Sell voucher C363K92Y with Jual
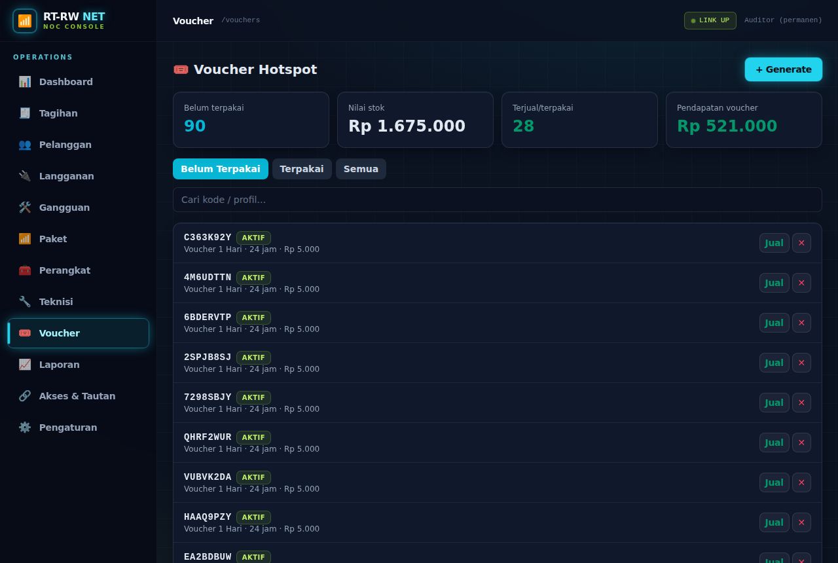 click(774, 243)
